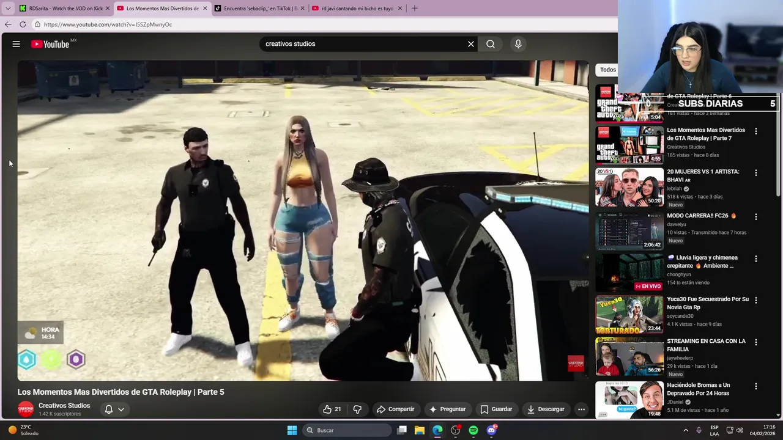Open Yuca30 Fue Secuestrado video
This screenshot has height=440, width=783.
629,314
